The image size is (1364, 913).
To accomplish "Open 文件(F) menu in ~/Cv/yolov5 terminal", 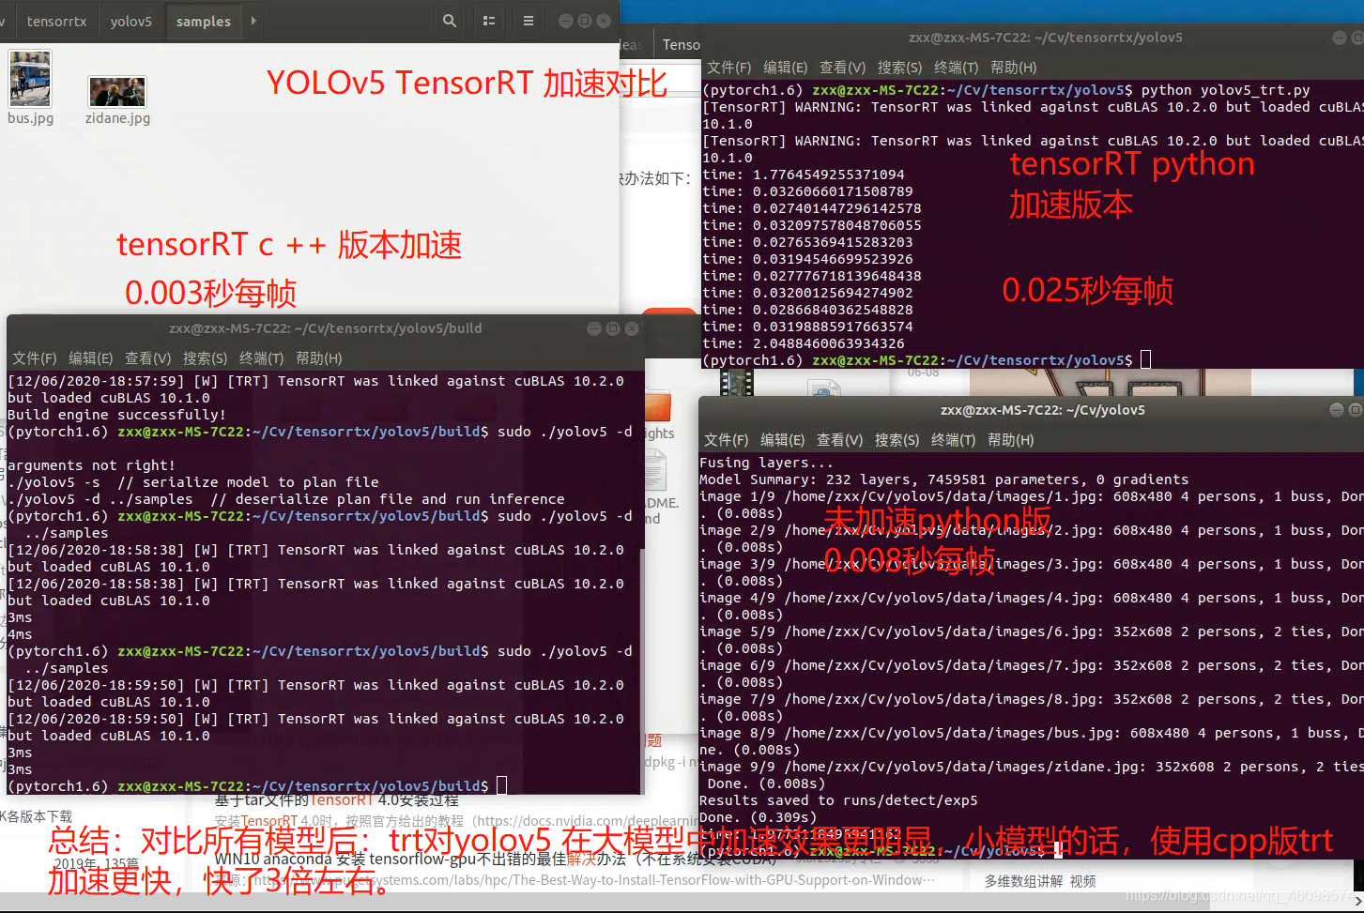I will [x=727, y=440].
